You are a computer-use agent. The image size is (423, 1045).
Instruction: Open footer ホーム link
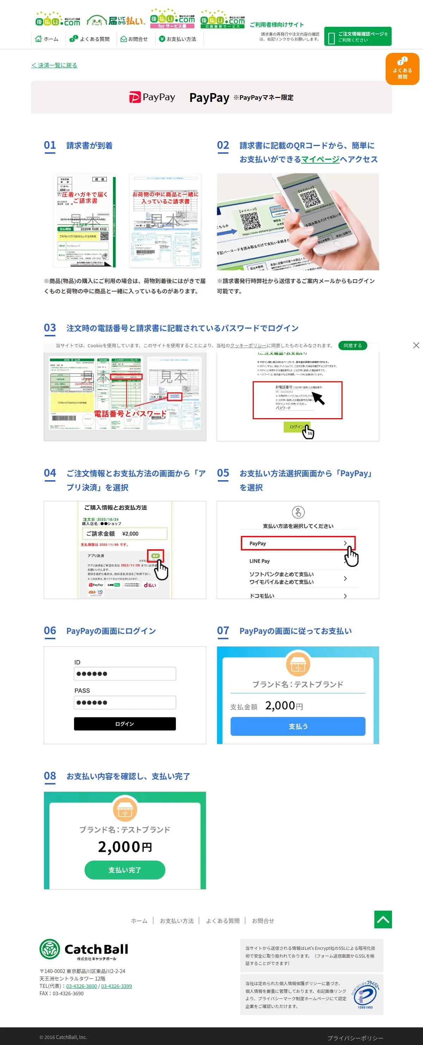click(139, 921)
